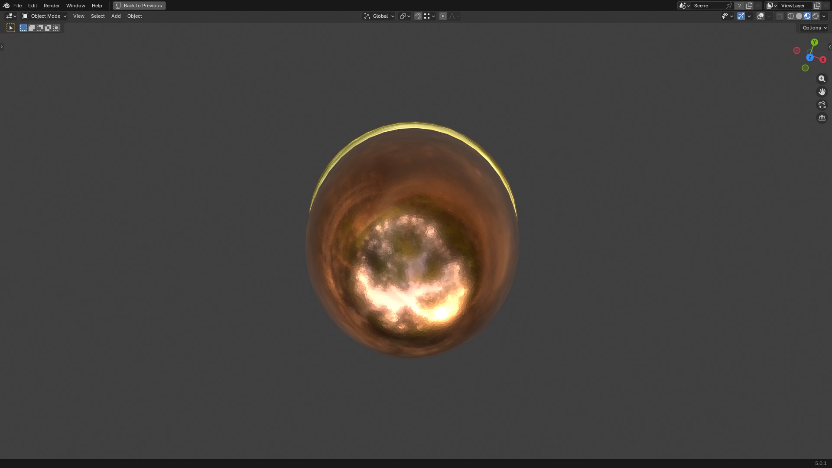Screen dimensions: 832x468
Task: Switch to Material Preview shading
Action: (x=807, y=16)
